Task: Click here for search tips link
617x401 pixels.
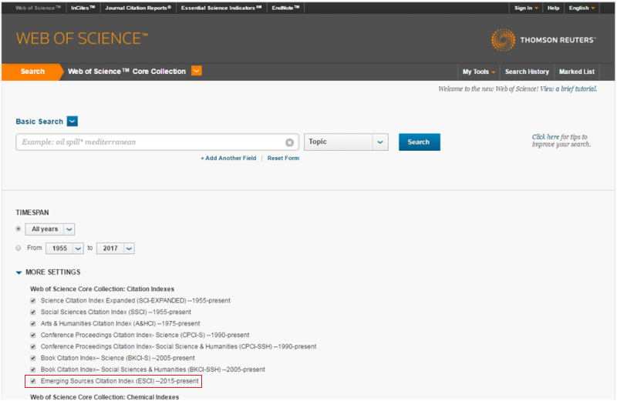Action: tap(545, 137)
